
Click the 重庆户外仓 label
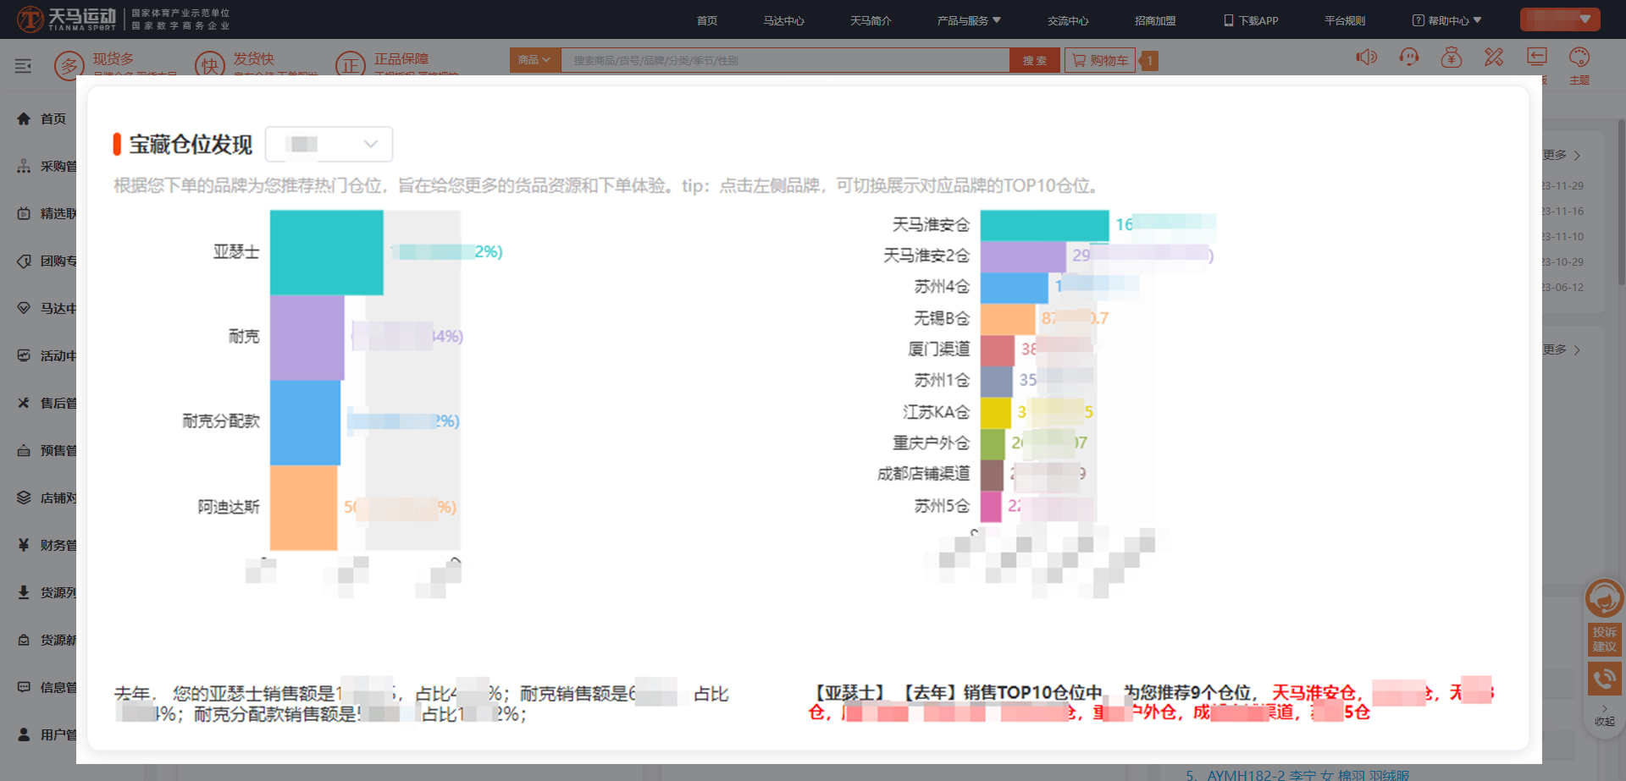click(x=931, y=443)
